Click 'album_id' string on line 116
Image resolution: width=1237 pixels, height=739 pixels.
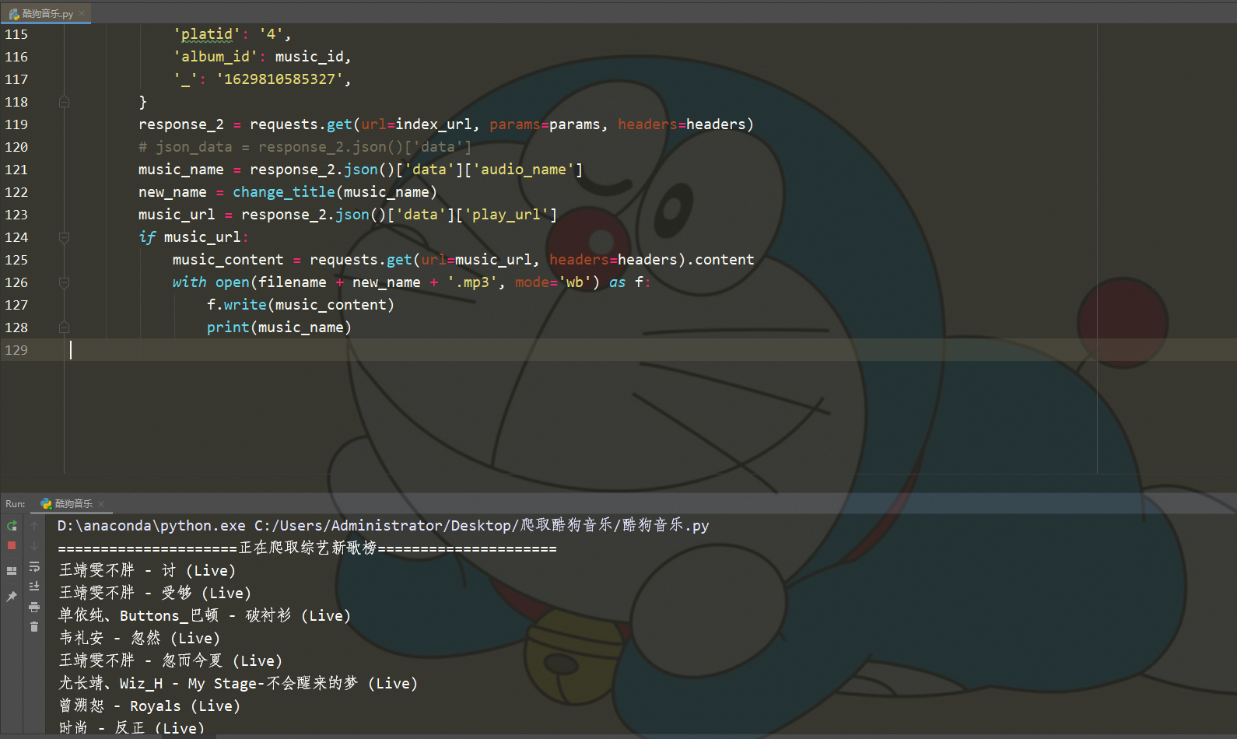(216, 57)
